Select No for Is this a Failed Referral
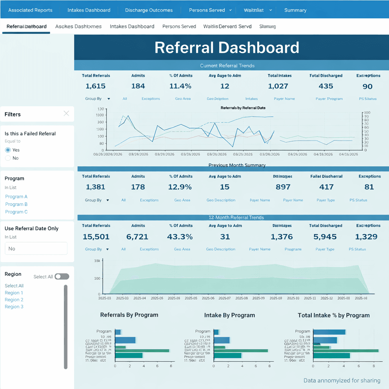The height and width of the screenshot is (389, 389). (8, 158)
